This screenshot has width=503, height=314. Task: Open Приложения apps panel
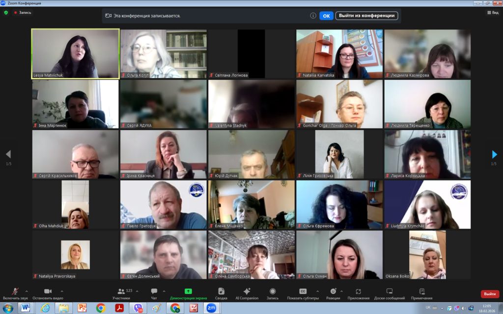point(359,291)
